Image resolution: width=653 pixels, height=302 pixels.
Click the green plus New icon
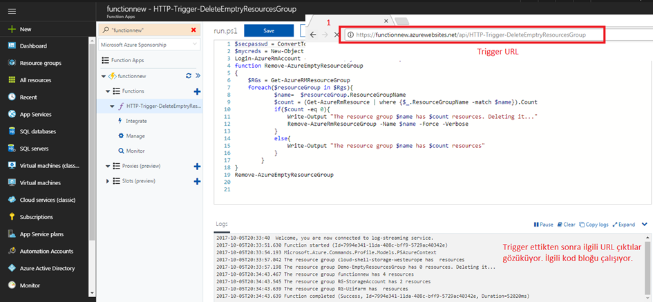tap(12, 29)
